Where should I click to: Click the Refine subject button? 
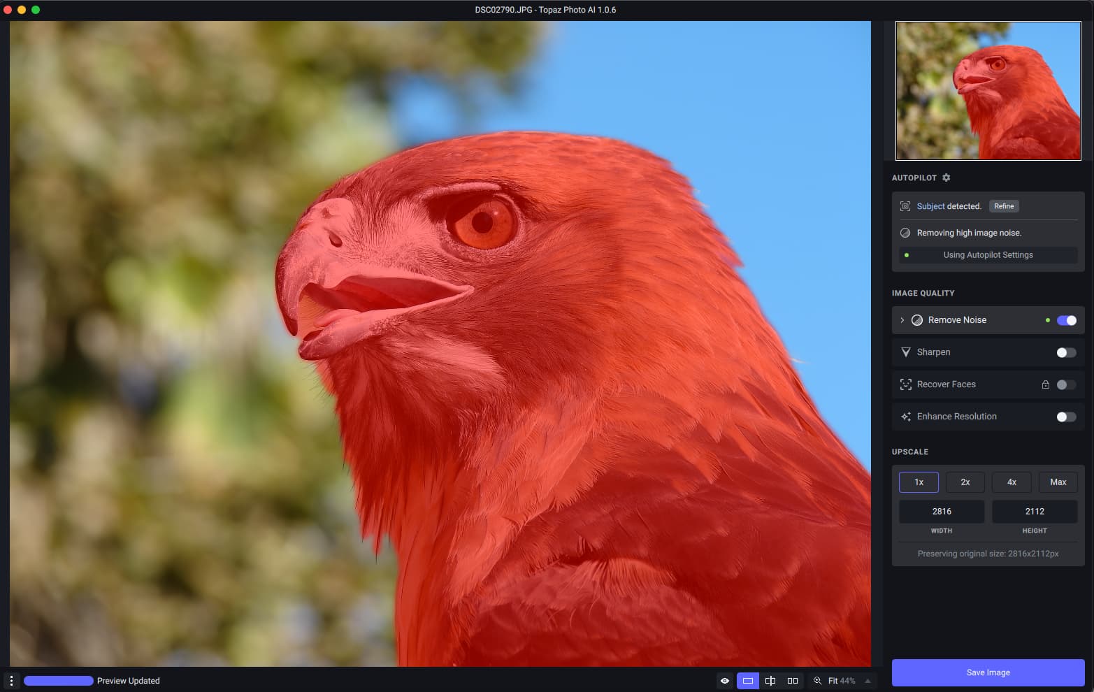tap(1003, 206)
